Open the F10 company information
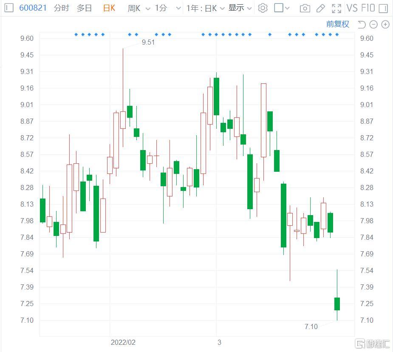Screen dimensions: 393x352 tap(368, 8)
